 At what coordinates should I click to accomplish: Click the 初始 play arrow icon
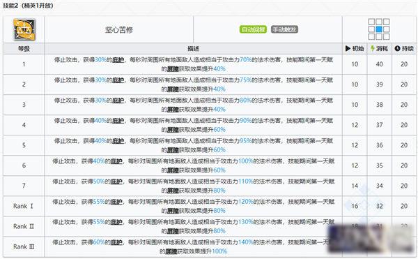point(348,48)
